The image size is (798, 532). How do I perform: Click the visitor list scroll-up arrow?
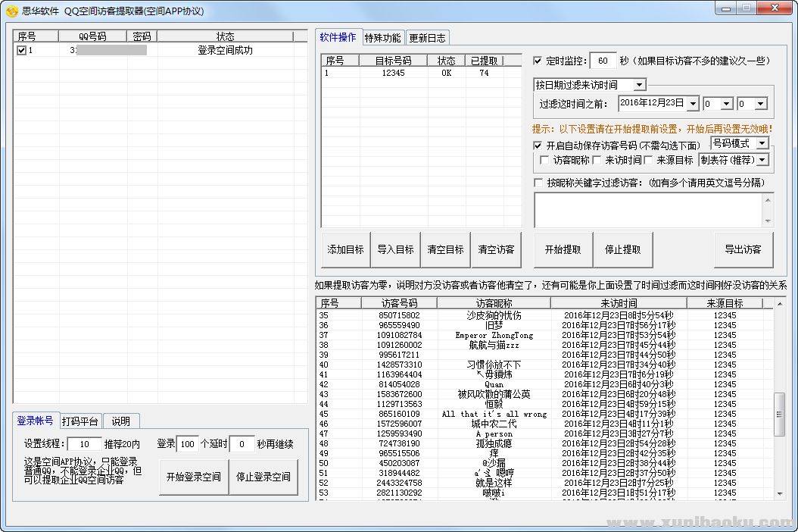(780, 303)
